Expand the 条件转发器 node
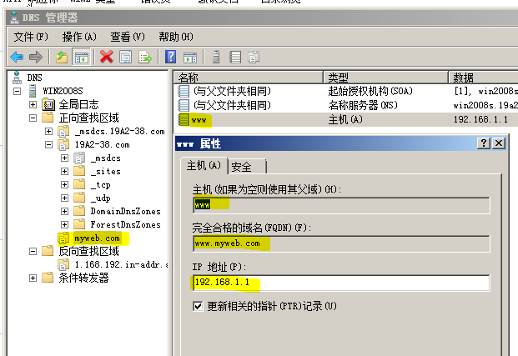 tap(33, 278)
